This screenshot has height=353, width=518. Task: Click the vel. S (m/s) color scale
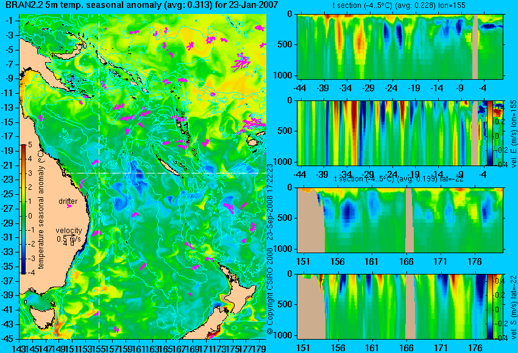pos(490,307)
